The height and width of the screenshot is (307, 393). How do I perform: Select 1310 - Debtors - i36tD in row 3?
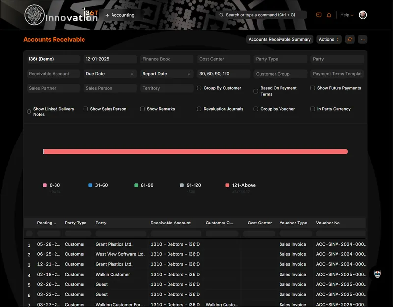pos(175,264)
